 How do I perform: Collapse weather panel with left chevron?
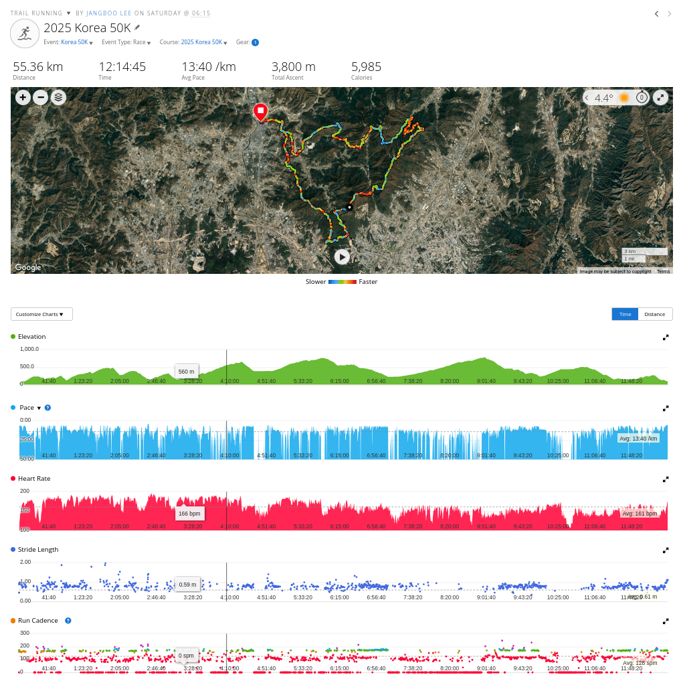point(587,98)
